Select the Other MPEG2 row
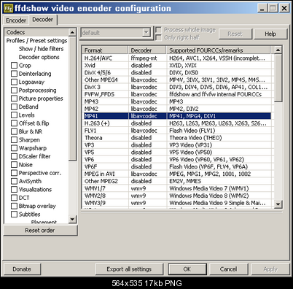293x289 pixels. coord(177,181)
